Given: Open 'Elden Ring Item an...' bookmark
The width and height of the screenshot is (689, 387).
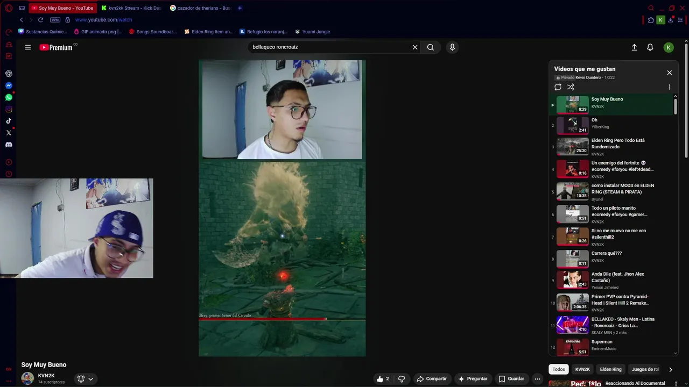Looking at the screenshot, I should 209,32.
